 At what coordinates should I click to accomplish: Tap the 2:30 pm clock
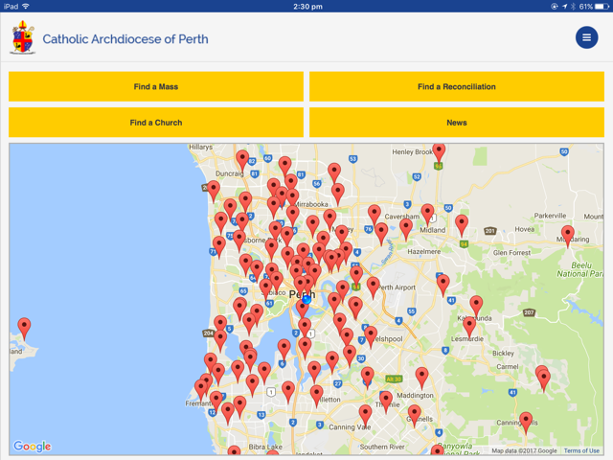point(307,7)
